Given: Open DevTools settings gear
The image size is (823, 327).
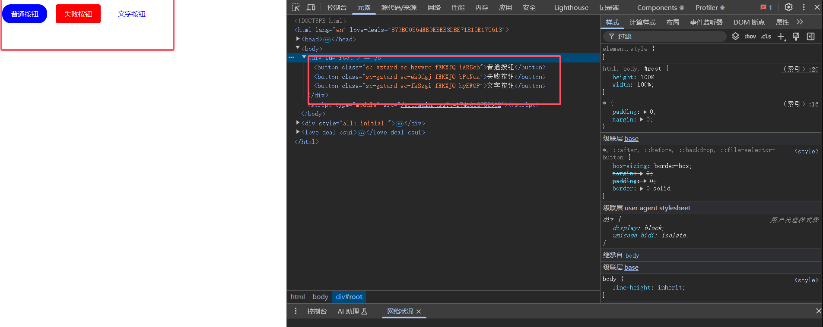Looking at the screenshot, I should click(x=788, y=7).
